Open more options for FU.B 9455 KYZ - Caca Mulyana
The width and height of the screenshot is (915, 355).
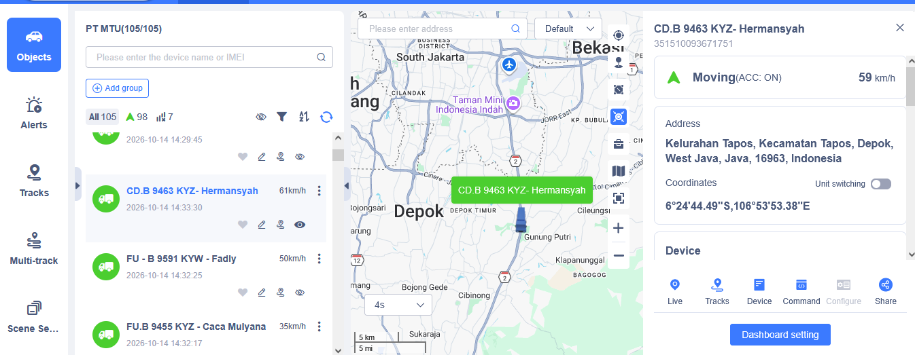pos(320,326)
